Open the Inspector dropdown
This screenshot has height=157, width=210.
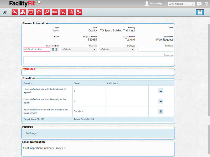(79, 49)
